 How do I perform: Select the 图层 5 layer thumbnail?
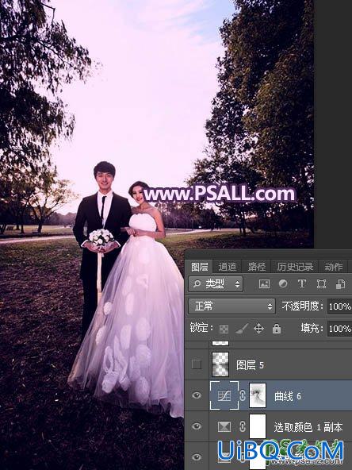220,364
